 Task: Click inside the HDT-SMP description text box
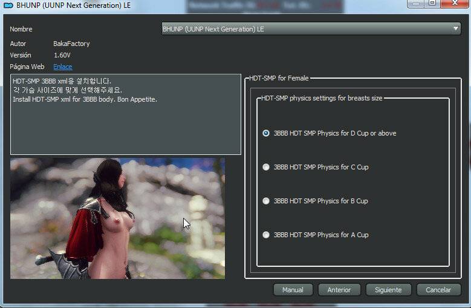click(x=126, y=114)
